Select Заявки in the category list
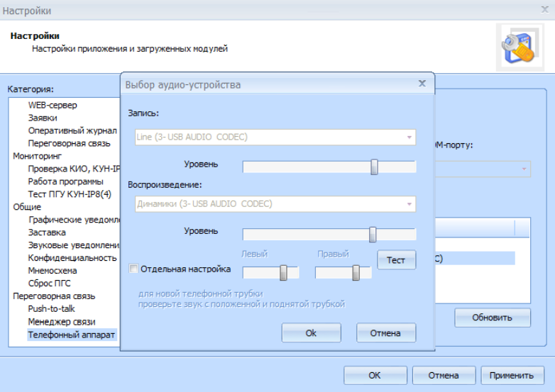555x392 pixels. [x=43, y=118]
